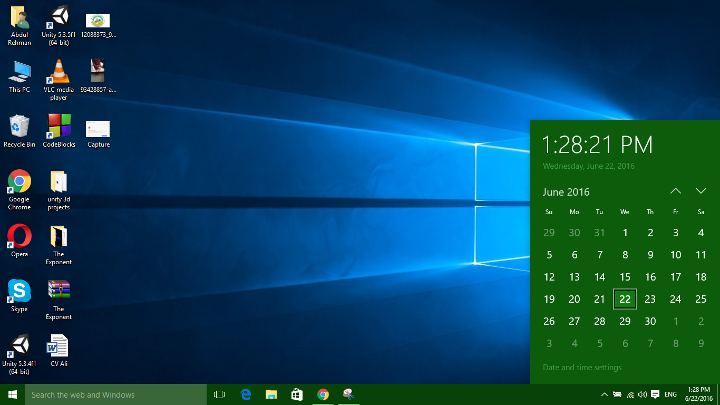Go to the next month on the calendar
Screen dimensions: 720x405
700,191
